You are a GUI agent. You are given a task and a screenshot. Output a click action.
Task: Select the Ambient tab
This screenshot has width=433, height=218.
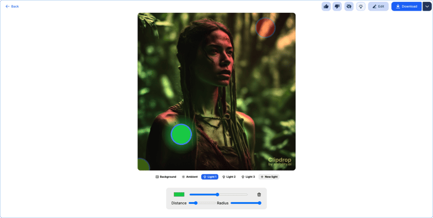(x=190, y=177)
